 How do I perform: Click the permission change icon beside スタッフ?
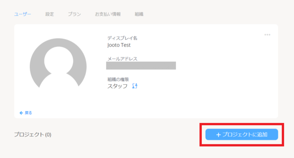point(135,86)
